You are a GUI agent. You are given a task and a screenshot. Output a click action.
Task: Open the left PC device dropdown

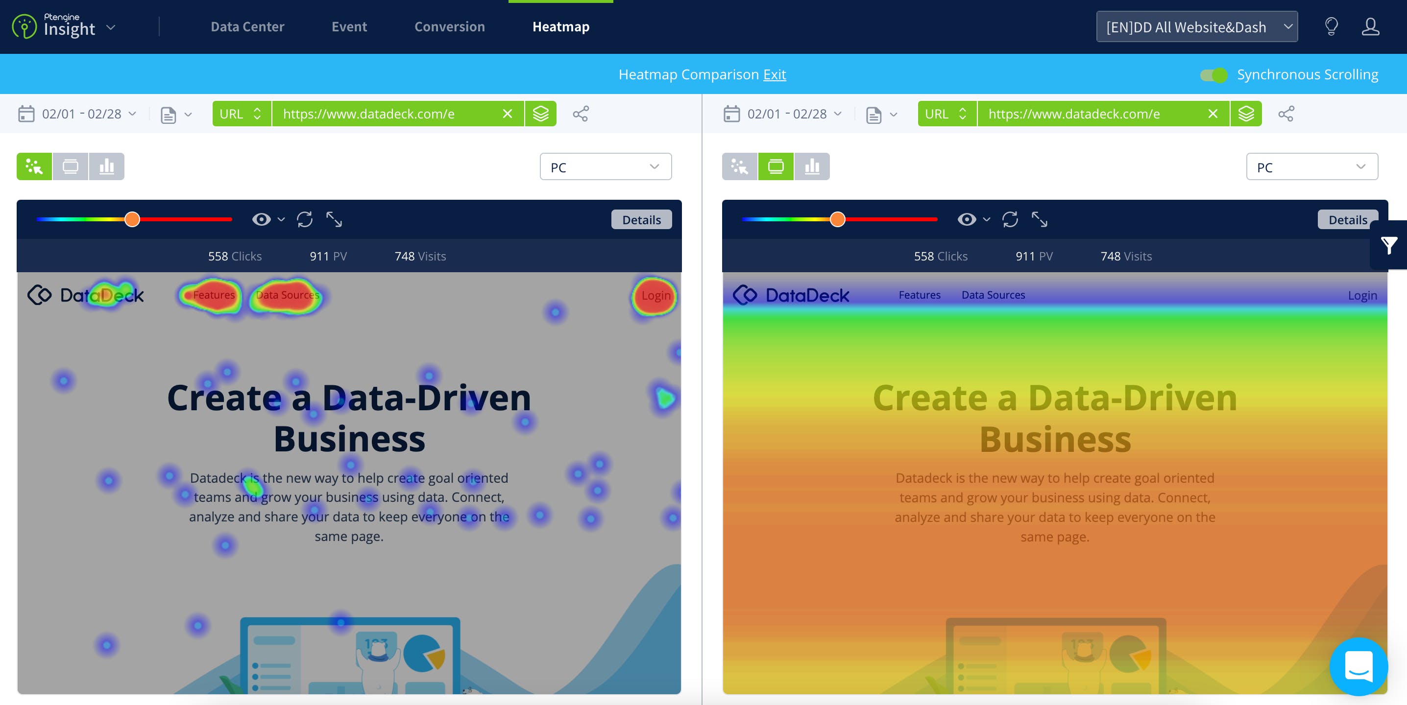605,167
